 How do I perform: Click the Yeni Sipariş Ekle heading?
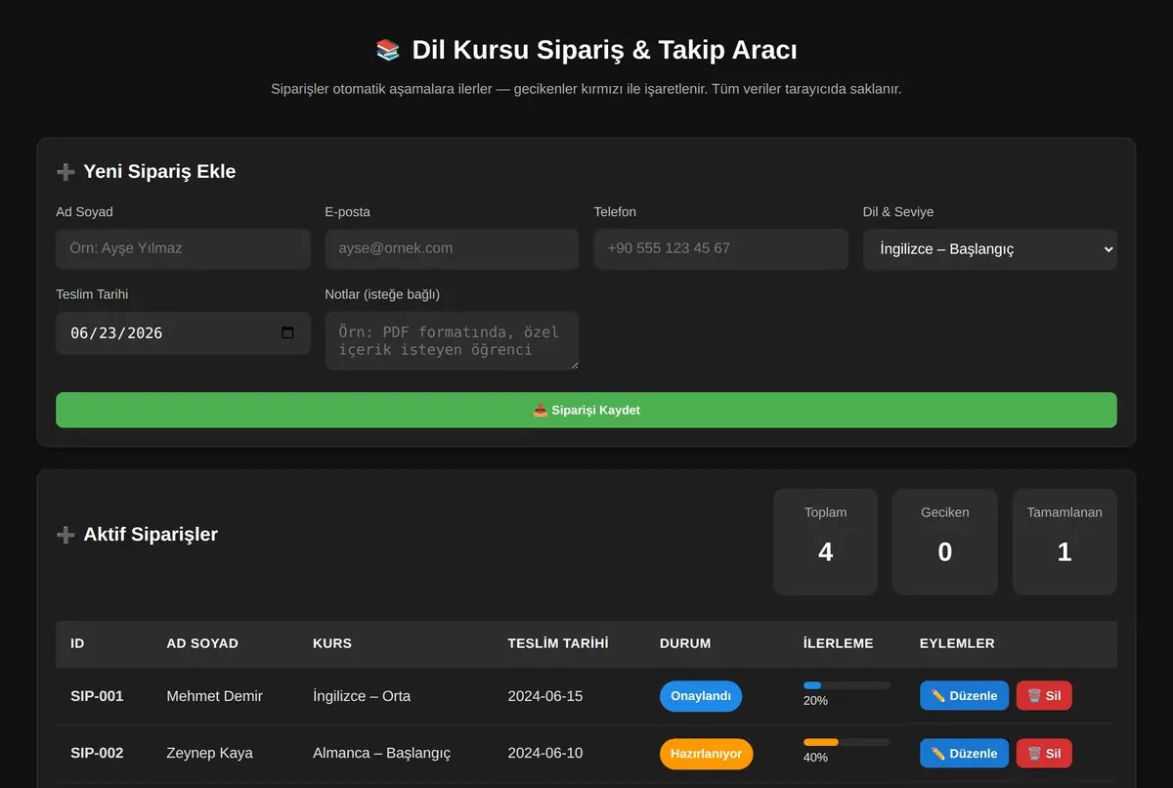pyautogui.click(x=159, y=171)
